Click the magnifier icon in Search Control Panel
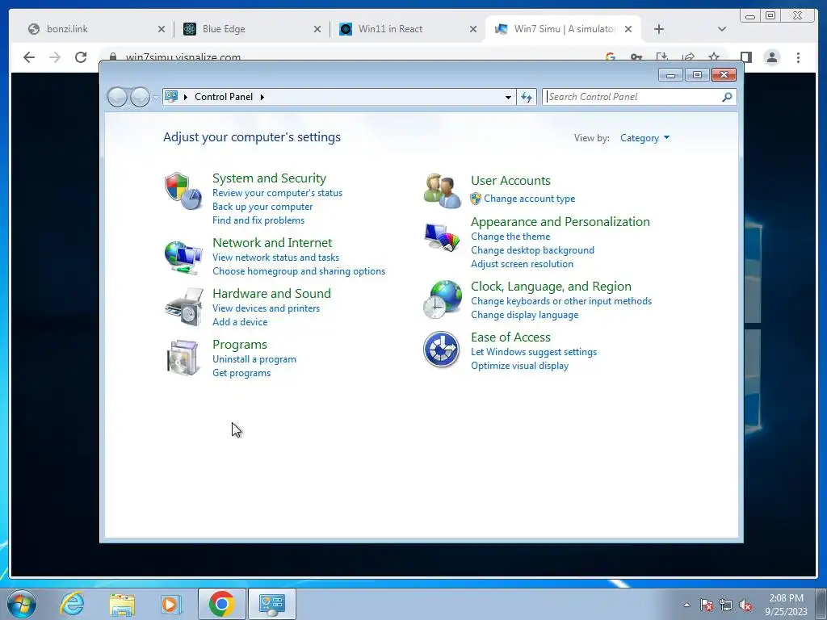The width and height of the screenshot is (827, 620). (x=727, y=97)
